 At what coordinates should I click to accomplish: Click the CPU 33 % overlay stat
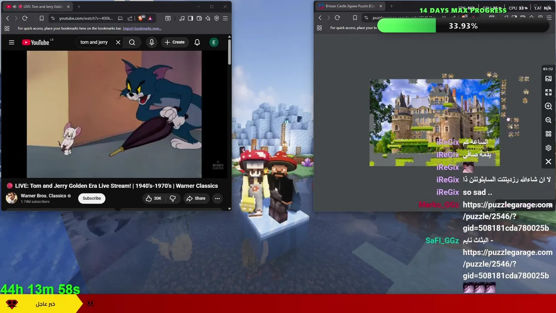[518, 8]
